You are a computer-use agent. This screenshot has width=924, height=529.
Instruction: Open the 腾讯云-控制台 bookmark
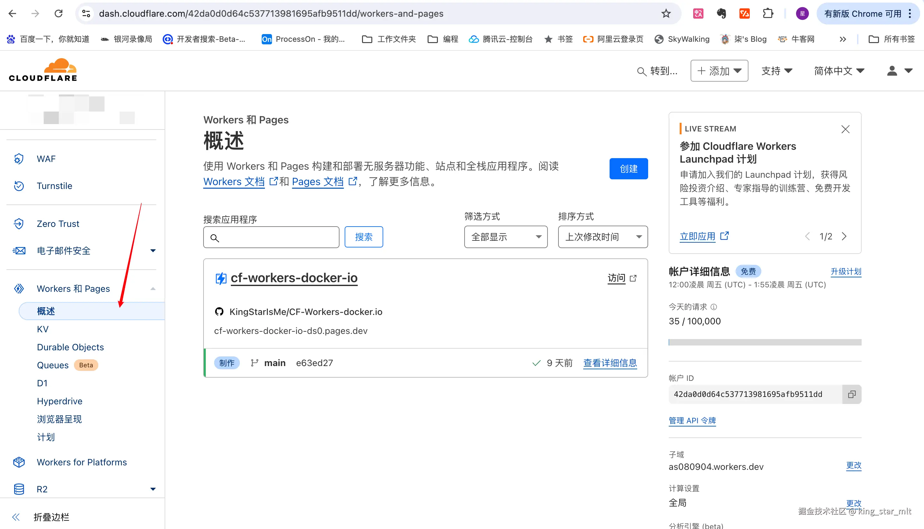pyautogui.click(x=500, y=39)
